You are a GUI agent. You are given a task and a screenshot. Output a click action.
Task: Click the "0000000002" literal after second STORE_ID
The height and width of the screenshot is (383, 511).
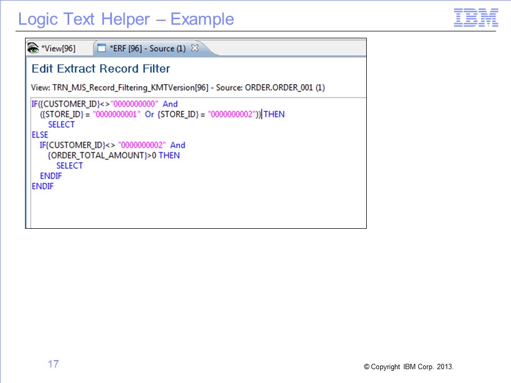pyautogui.click(x=232, y=114)
